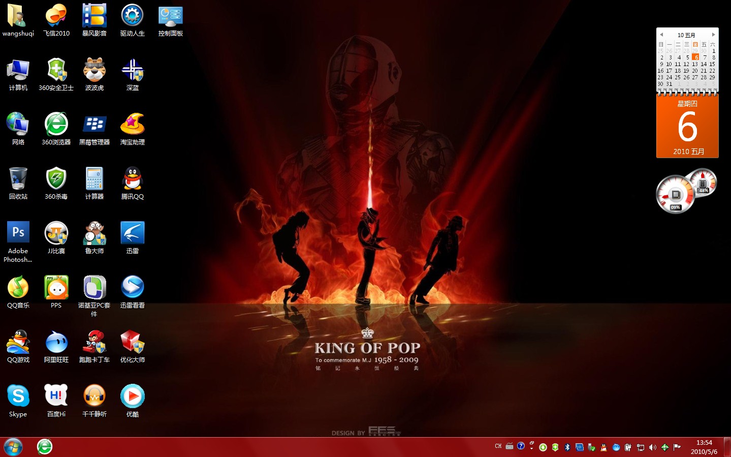
Task: Go to previous month in calendar gadget
Action: 661,35
